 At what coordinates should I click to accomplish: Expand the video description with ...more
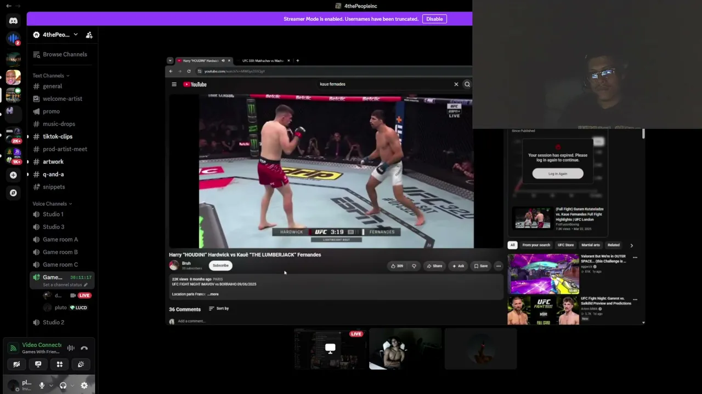213,294
